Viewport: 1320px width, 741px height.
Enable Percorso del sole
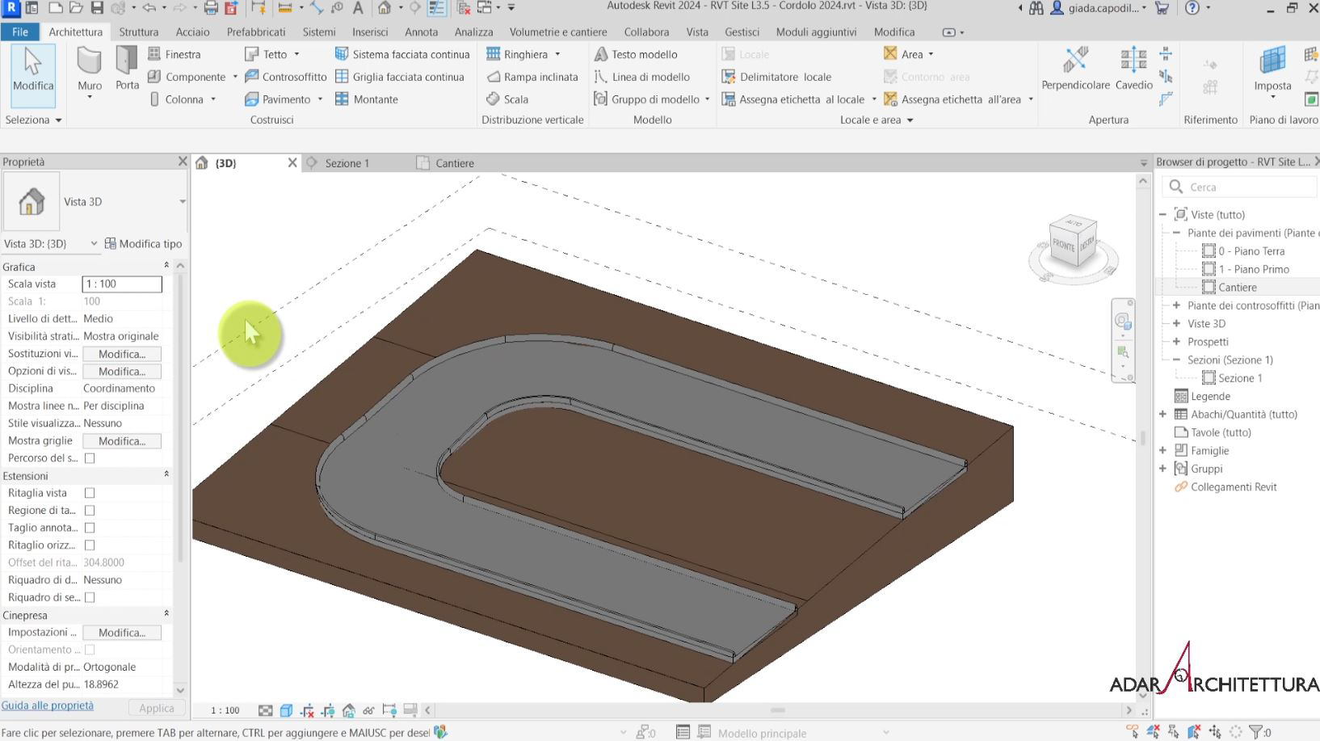(x=89, y=458)
